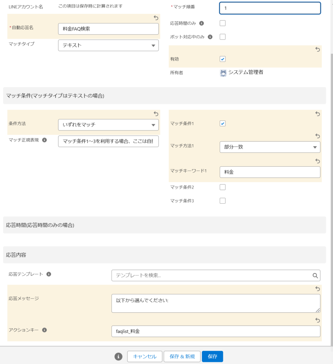Viewport: 333px width, 364px height.
Task: Uncheck the 有効 checkbox
Action: [x=223, y=59]
